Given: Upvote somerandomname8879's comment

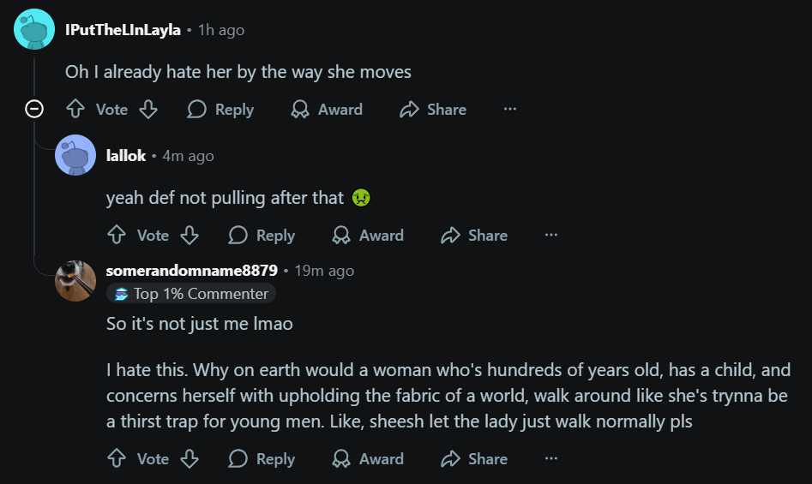Looking at the screenshot, I should 117,459.
